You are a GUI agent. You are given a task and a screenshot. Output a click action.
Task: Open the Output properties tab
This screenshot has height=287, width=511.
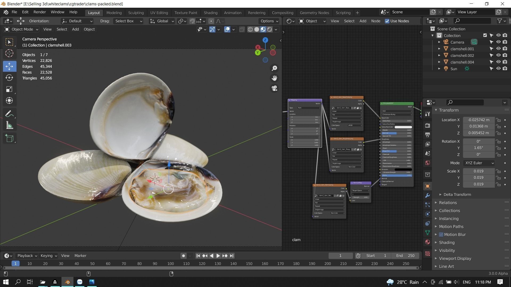428,135
